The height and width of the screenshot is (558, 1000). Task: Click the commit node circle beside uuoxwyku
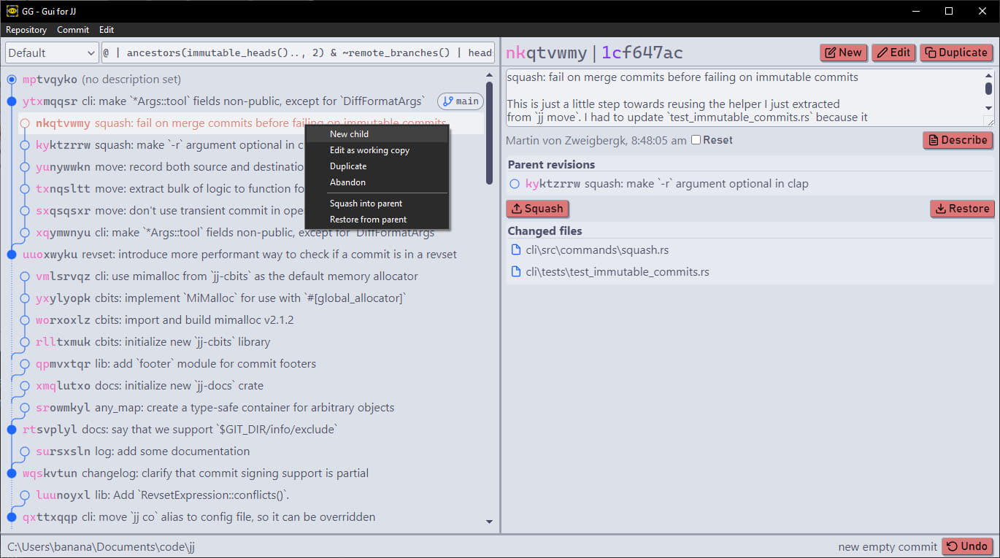(x=12, y=254)
